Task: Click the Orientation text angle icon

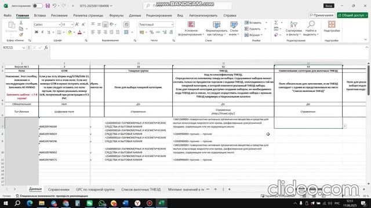Action: (x=112, y=24)
